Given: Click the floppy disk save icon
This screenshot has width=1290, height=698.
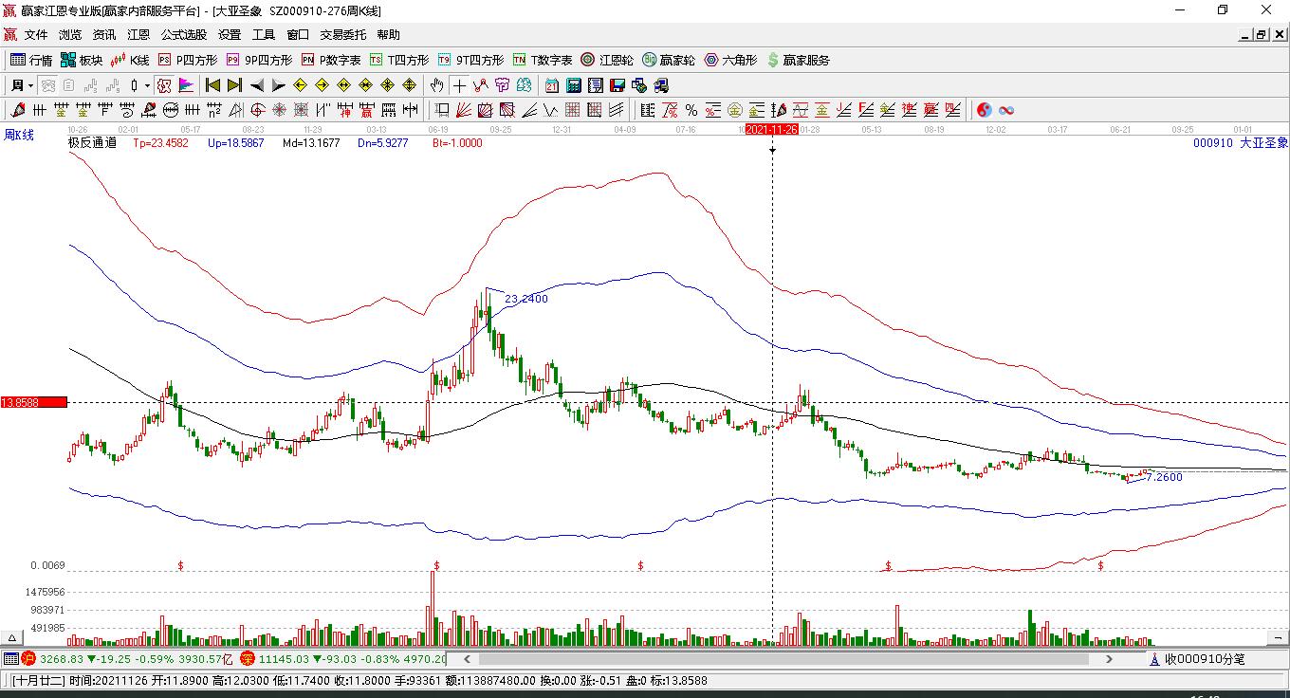Looking at the screenshot, I should click(617, 85).
